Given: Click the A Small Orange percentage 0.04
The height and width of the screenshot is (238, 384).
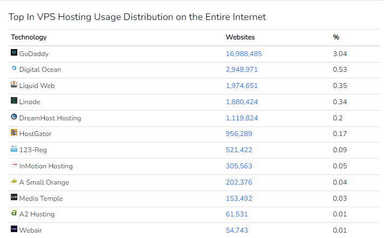Looking at the screenshot, I should (340, 182).
